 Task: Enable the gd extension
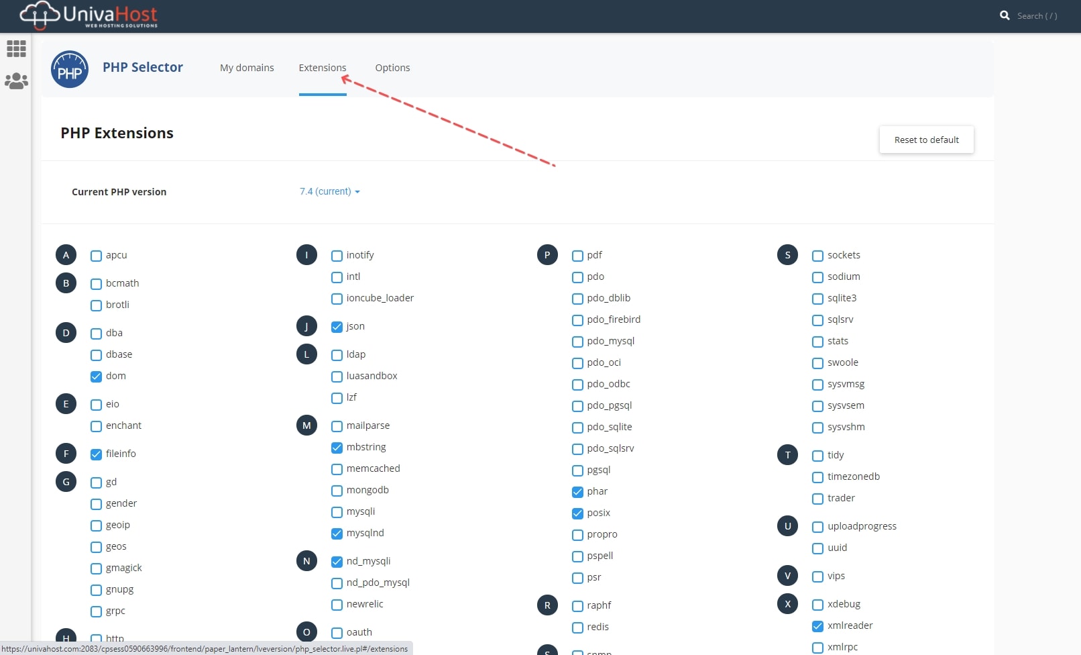(96, 483)
